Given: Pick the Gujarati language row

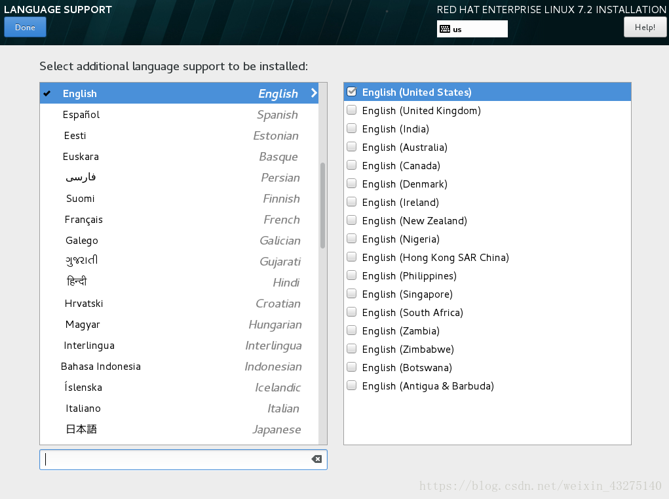Looking at the screenshot, I should [x=179, y=261].
